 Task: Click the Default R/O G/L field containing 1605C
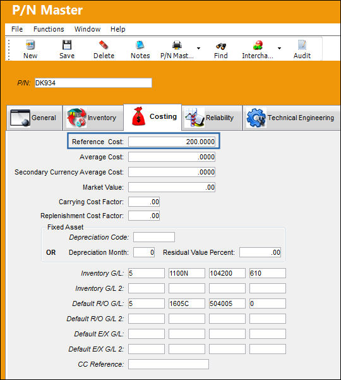coord(187,303)
